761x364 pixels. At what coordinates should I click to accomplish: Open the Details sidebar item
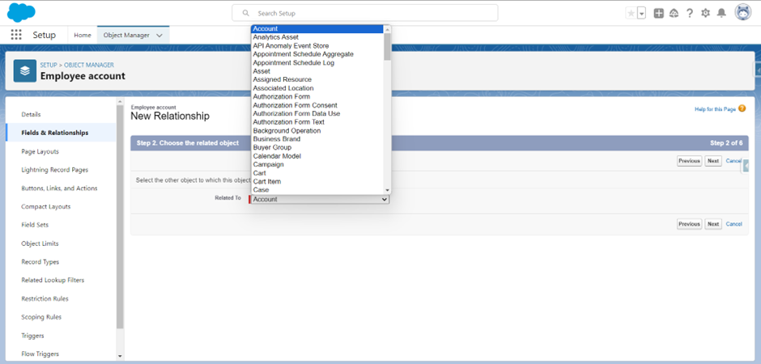[31, 114]
